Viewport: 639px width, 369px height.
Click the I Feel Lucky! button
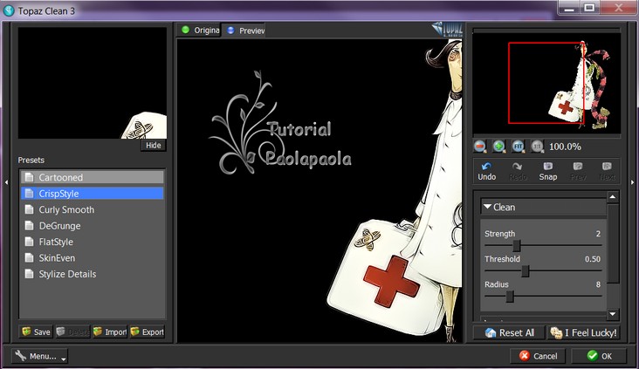point(584,332)
